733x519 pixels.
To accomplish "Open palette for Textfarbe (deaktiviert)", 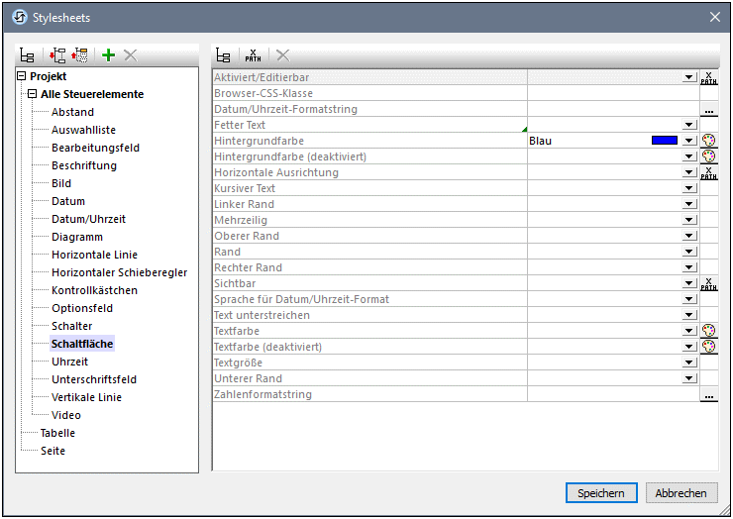I will pos(708,347).
